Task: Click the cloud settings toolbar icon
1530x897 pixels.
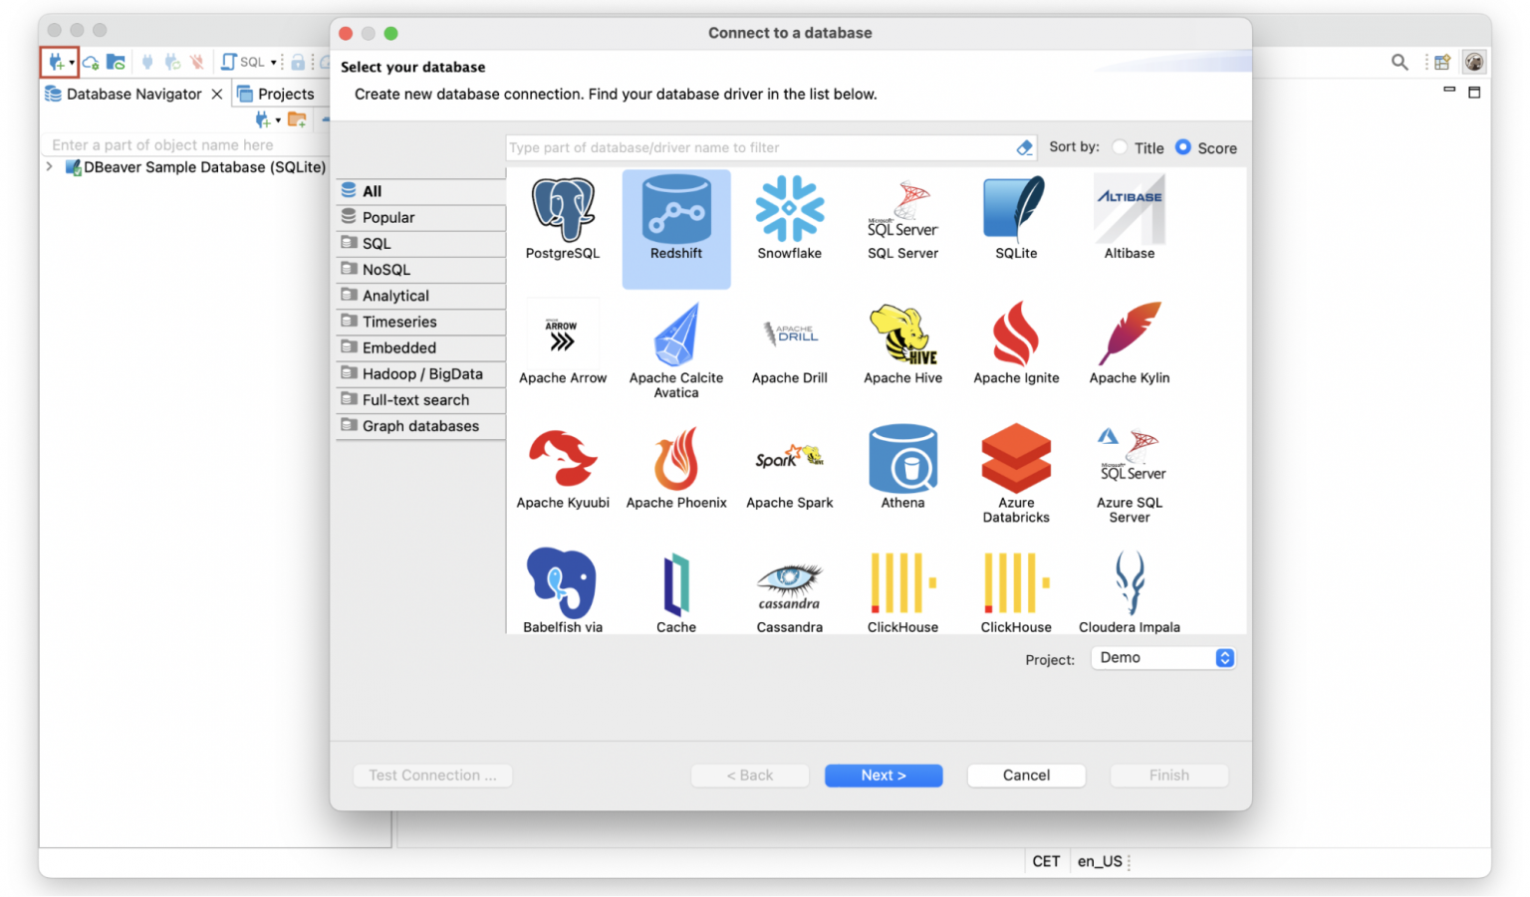Action: (x=90, y=62)
